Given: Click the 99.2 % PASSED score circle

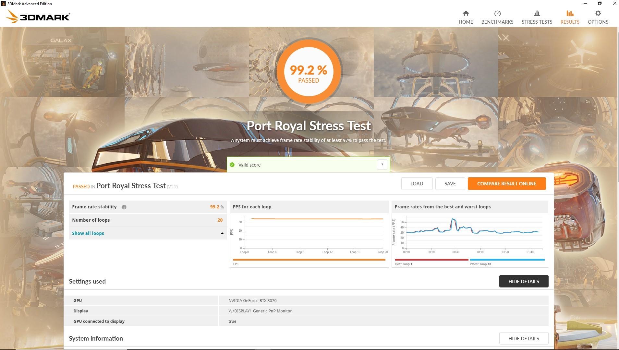Looking at the screenshot, I should (x=308, y=72).
